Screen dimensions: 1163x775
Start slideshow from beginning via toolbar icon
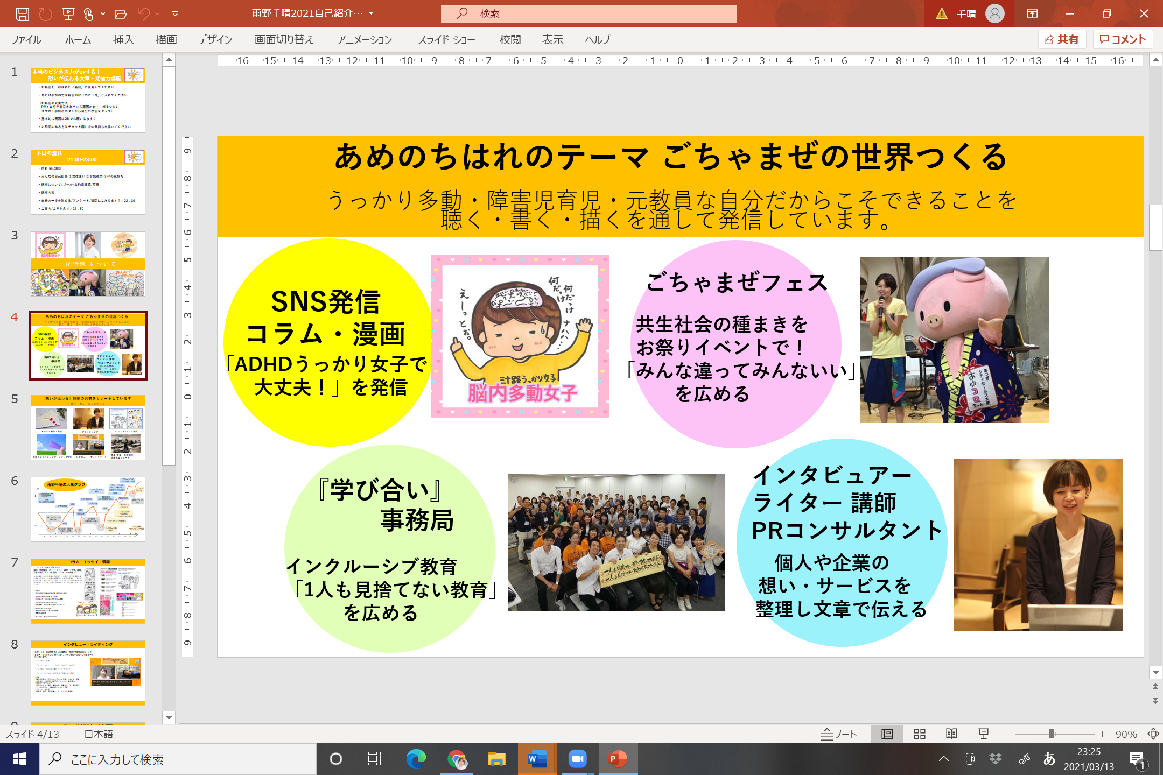pos(68,14)
